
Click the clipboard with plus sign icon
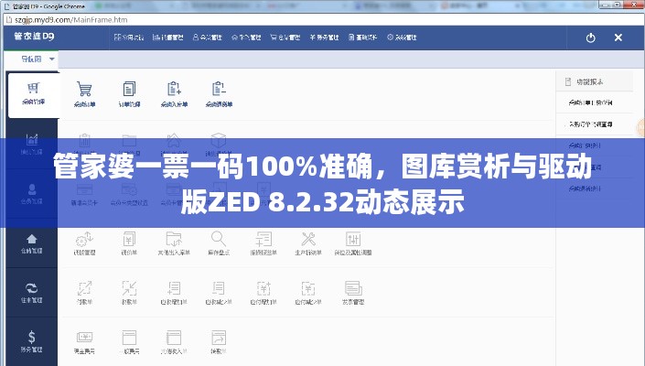pos(174,92)
